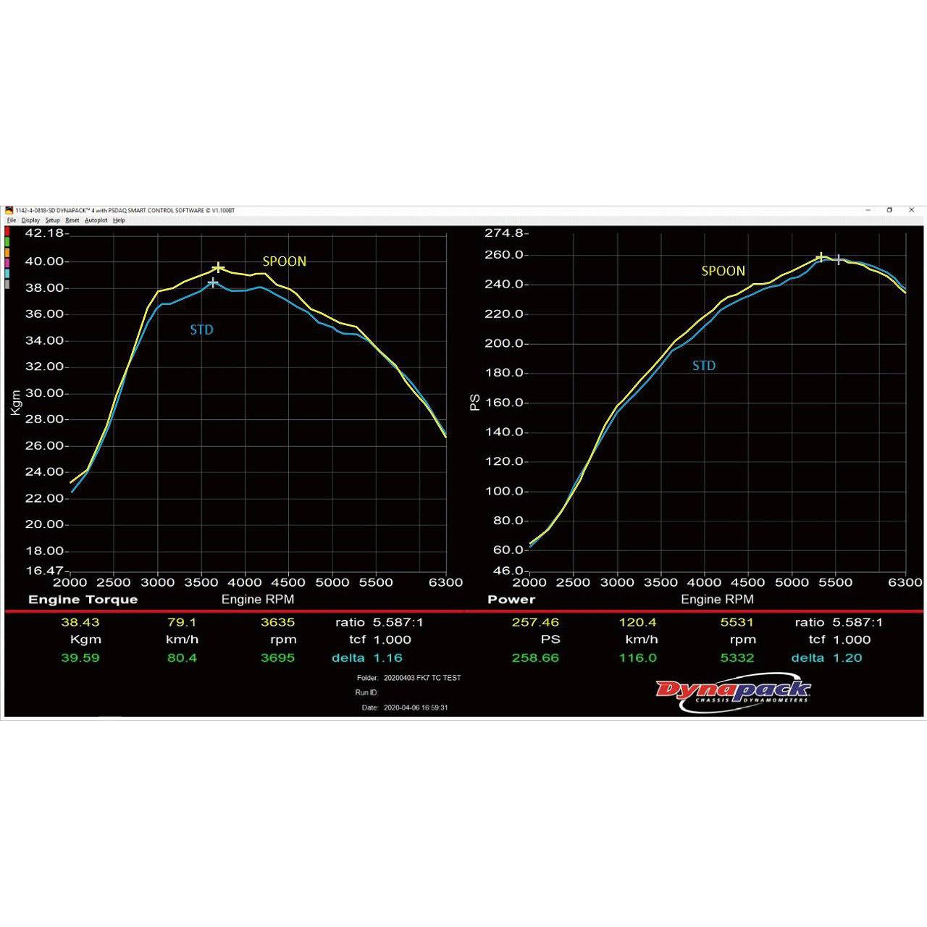Click the white peak marker on power graph
927x927 pixels.
point(839,259)
